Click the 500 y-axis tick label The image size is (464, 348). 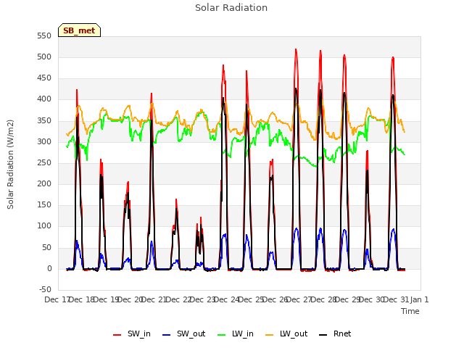click(x=44, y=57)
